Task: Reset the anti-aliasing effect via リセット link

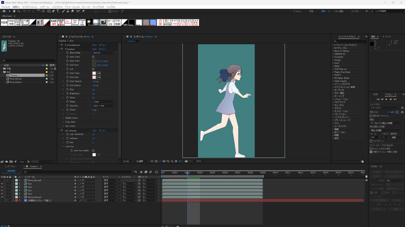Action: [94, 131]
